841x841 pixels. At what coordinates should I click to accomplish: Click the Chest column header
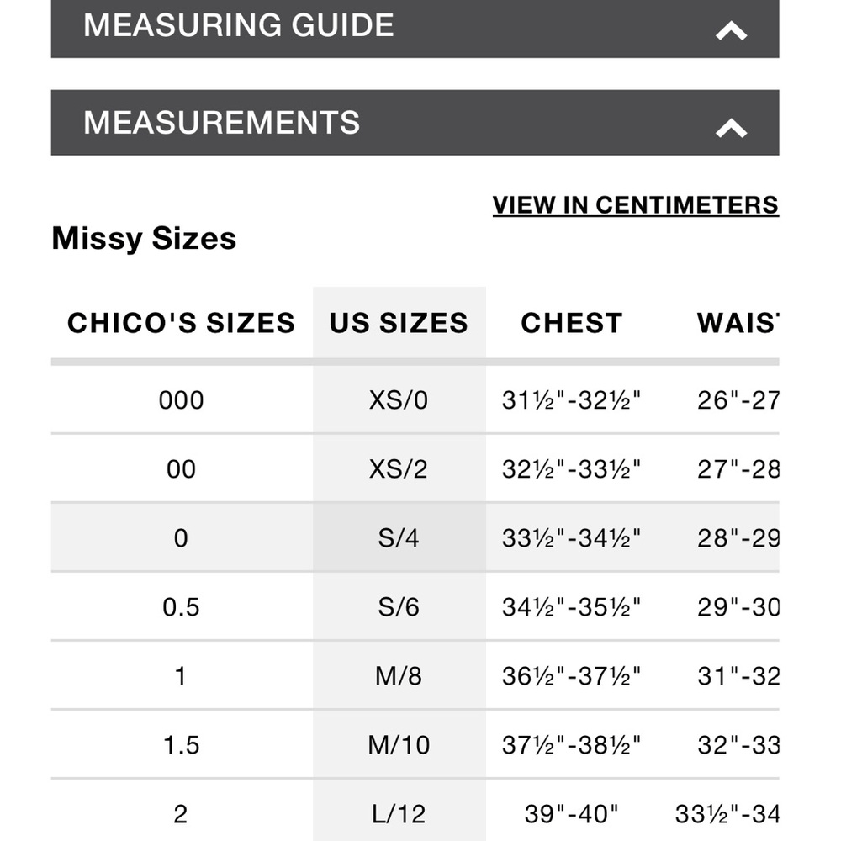pyautogui.click(x=571, y=323)
